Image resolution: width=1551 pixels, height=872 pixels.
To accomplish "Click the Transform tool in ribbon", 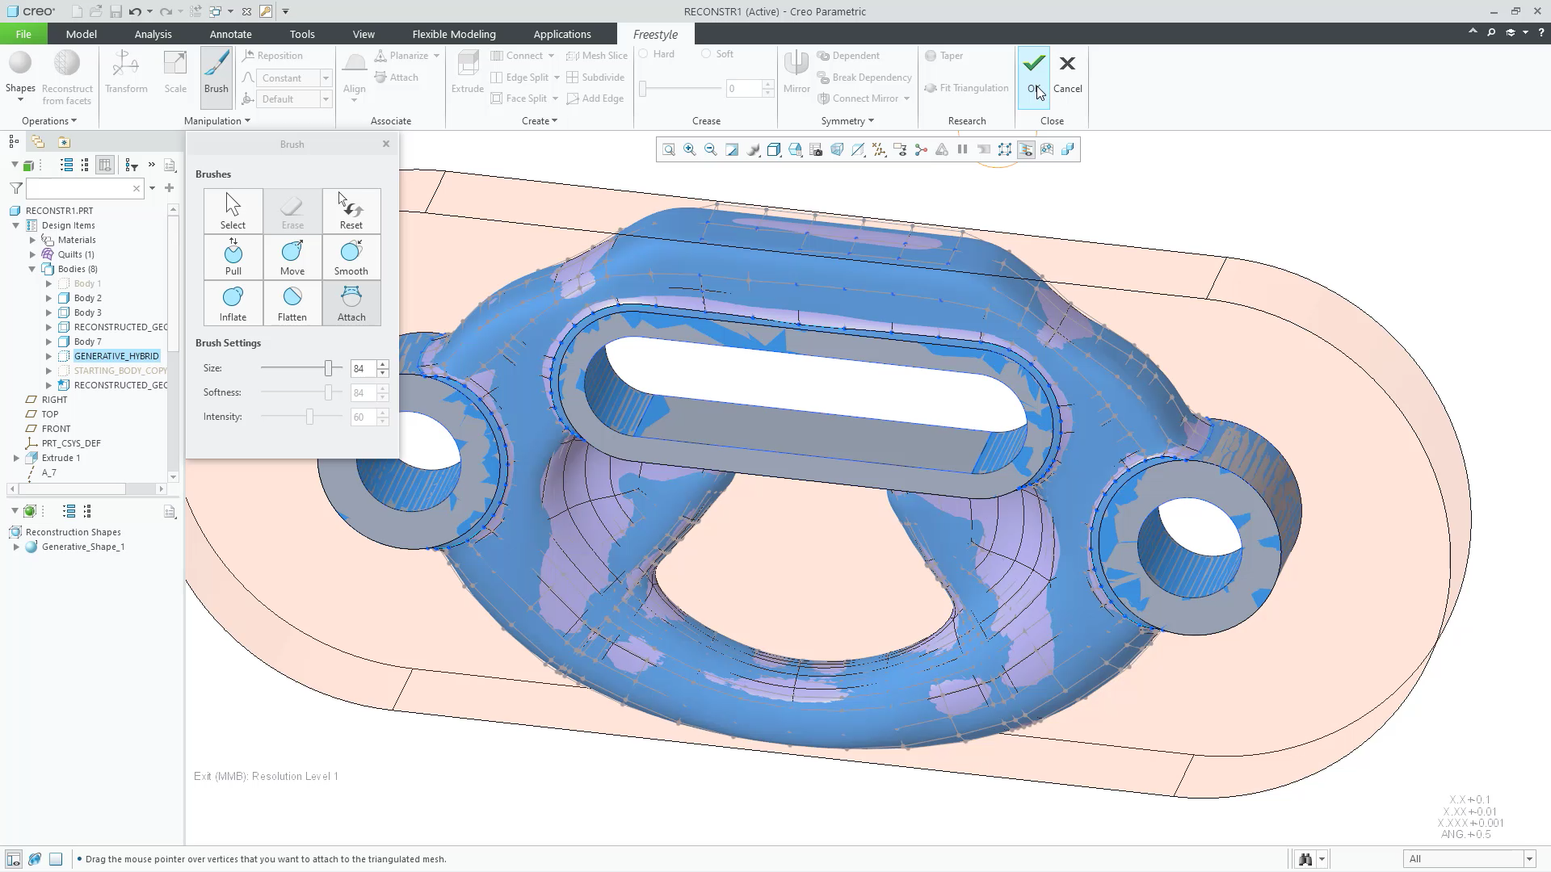I will 126,72.
